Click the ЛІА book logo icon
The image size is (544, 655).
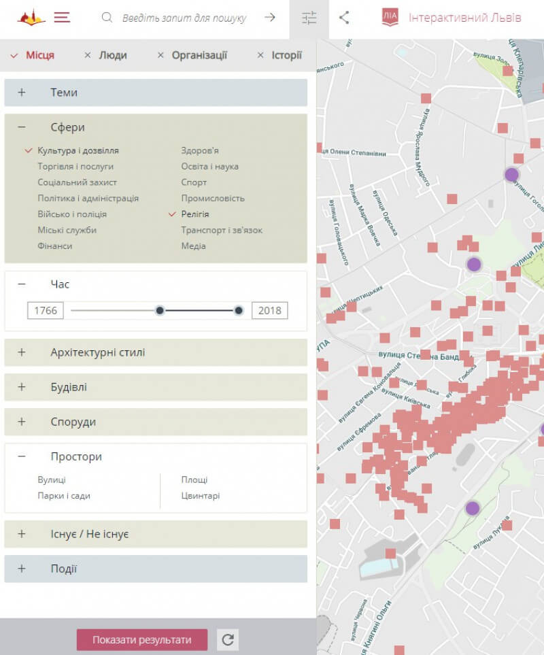click(x=390, y=18)
